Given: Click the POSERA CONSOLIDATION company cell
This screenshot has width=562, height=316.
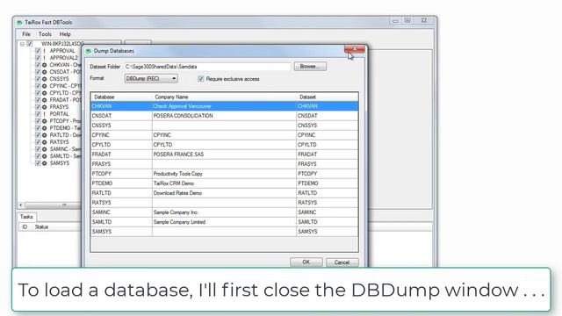Looking at the screenshot, I should coord(225,116).
